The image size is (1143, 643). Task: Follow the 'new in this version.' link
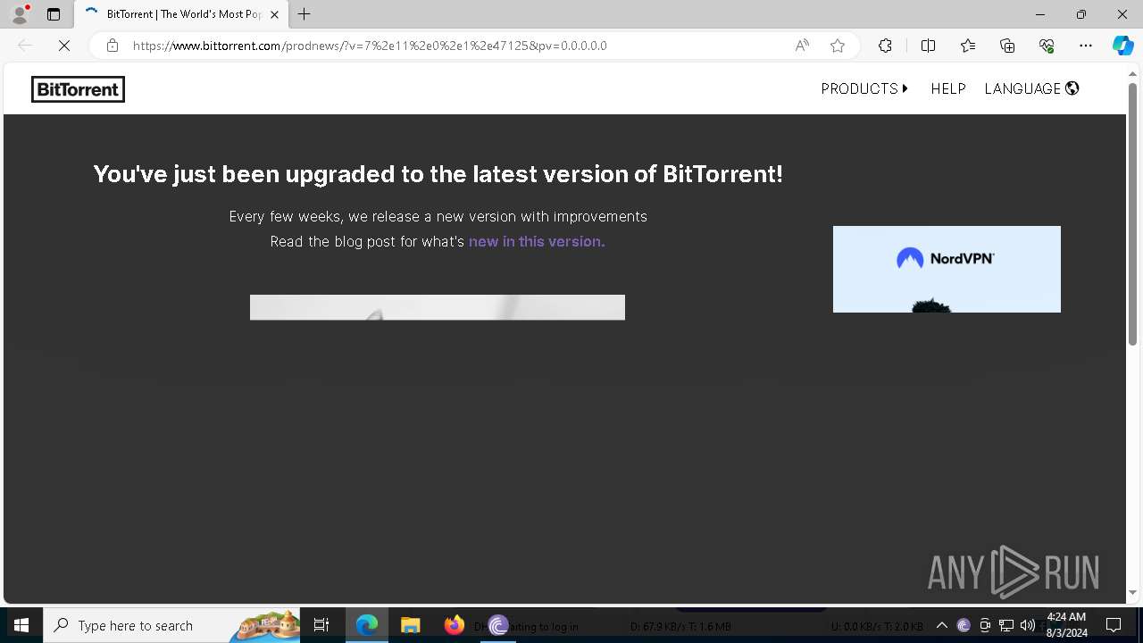(x=537, y=241)
